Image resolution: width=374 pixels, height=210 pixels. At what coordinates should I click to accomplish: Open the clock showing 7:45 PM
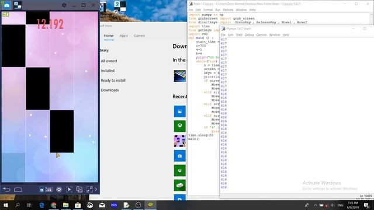(x=353, y=205)
